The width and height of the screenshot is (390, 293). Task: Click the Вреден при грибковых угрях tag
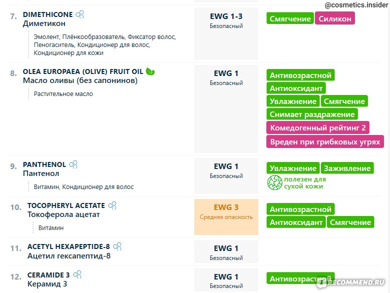[325, 141]
